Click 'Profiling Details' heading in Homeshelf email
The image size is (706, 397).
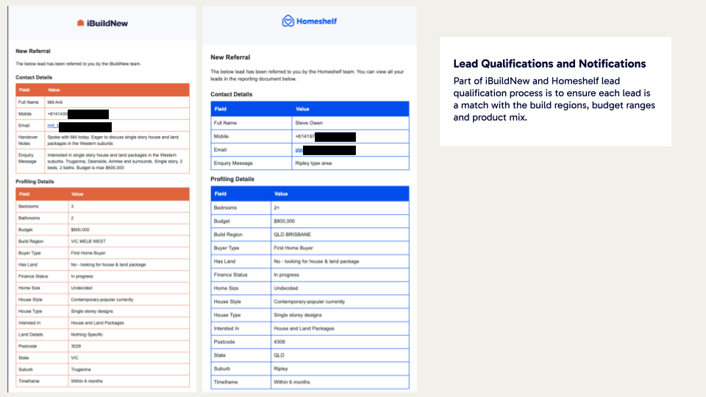click(x=232, y=179)
